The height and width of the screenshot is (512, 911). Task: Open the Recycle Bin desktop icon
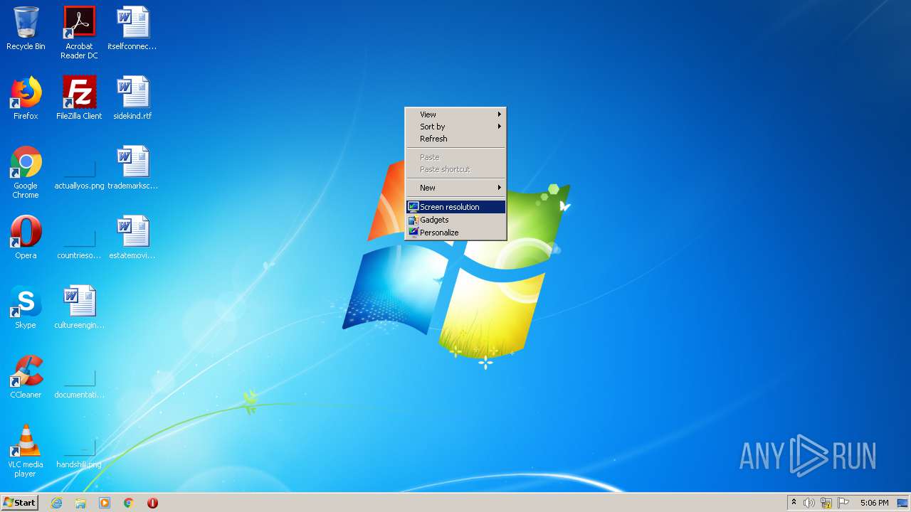click(26, 28)
